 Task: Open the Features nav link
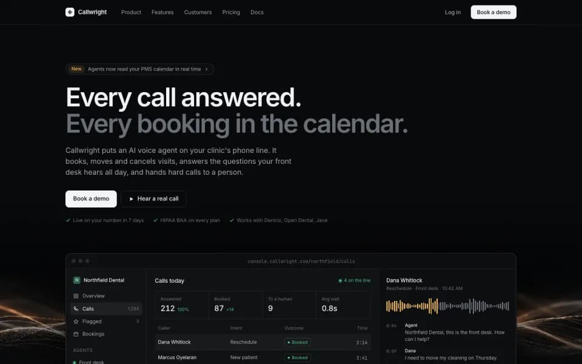click(162, 12)
